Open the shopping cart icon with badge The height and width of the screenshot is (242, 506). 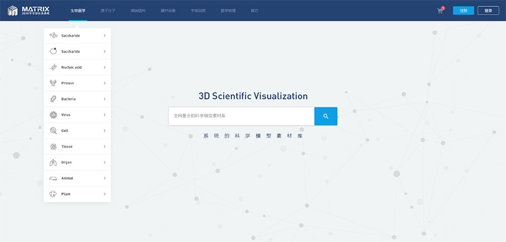point(440,10)
